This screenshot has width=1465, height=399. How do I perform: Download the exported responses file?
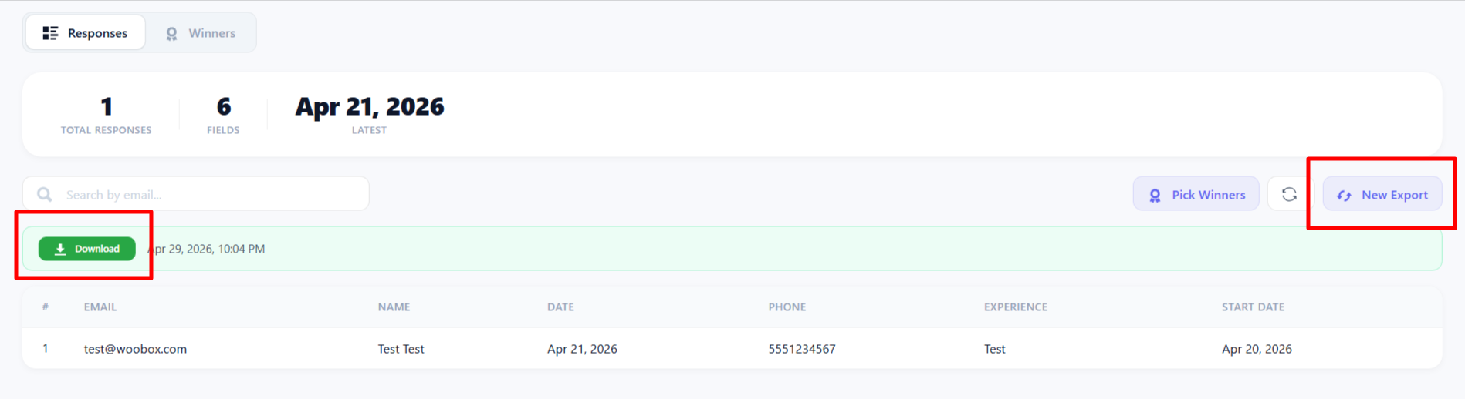87,249
